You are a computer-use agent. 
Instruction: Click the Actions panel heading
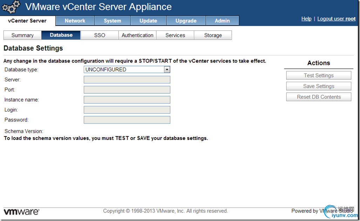[x=319, y=63]
